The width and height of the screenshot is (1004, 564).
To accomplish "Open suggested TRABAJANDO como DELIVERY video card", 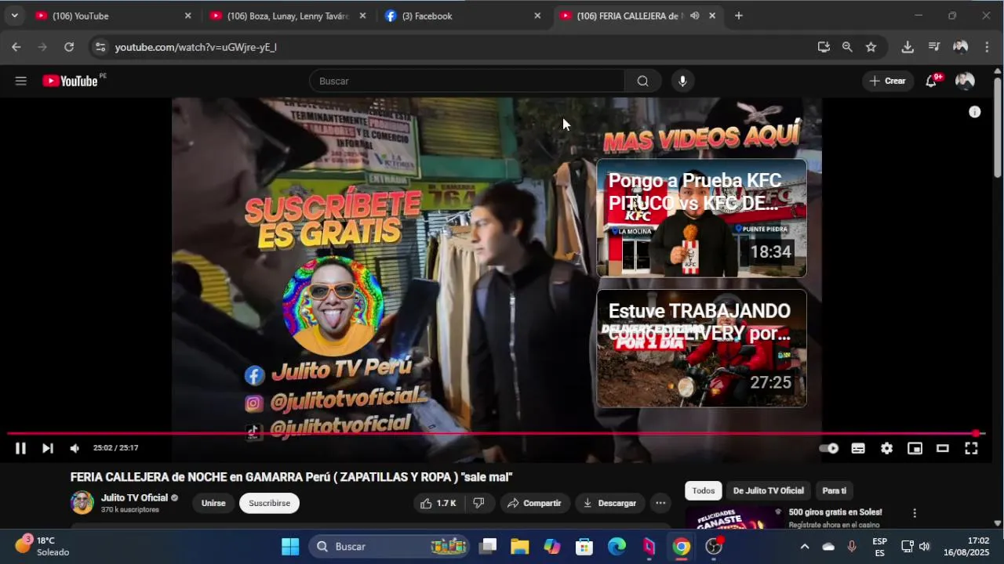I will pyautogui.click(x=701, y=348).
